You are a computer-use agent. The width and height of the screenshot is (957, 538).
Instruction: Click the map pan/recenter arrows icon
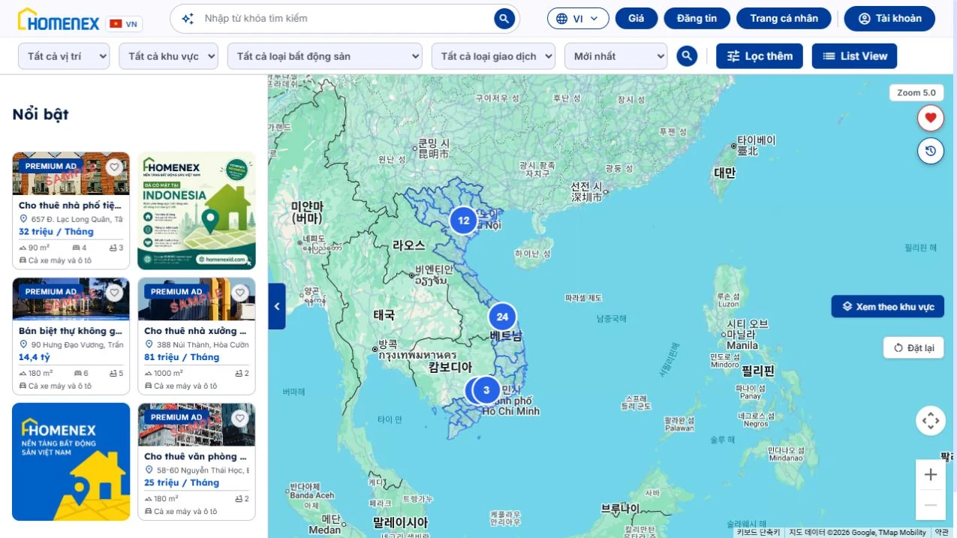point(931,420)
